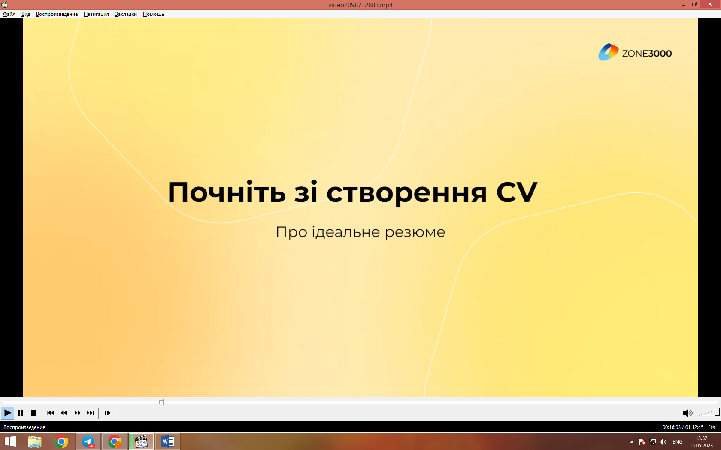The width and height of the screenshot is (721, 450).
Task: Click the elapsed time display 00:16:03
Action: [671, 427]
